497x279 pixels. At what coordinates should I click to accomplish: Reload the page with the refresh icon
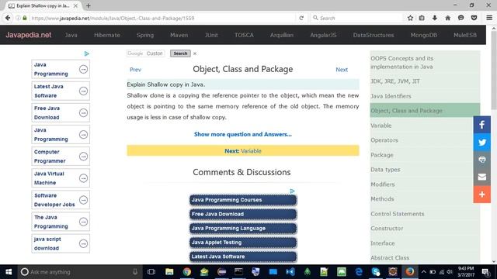click(301, 18)
